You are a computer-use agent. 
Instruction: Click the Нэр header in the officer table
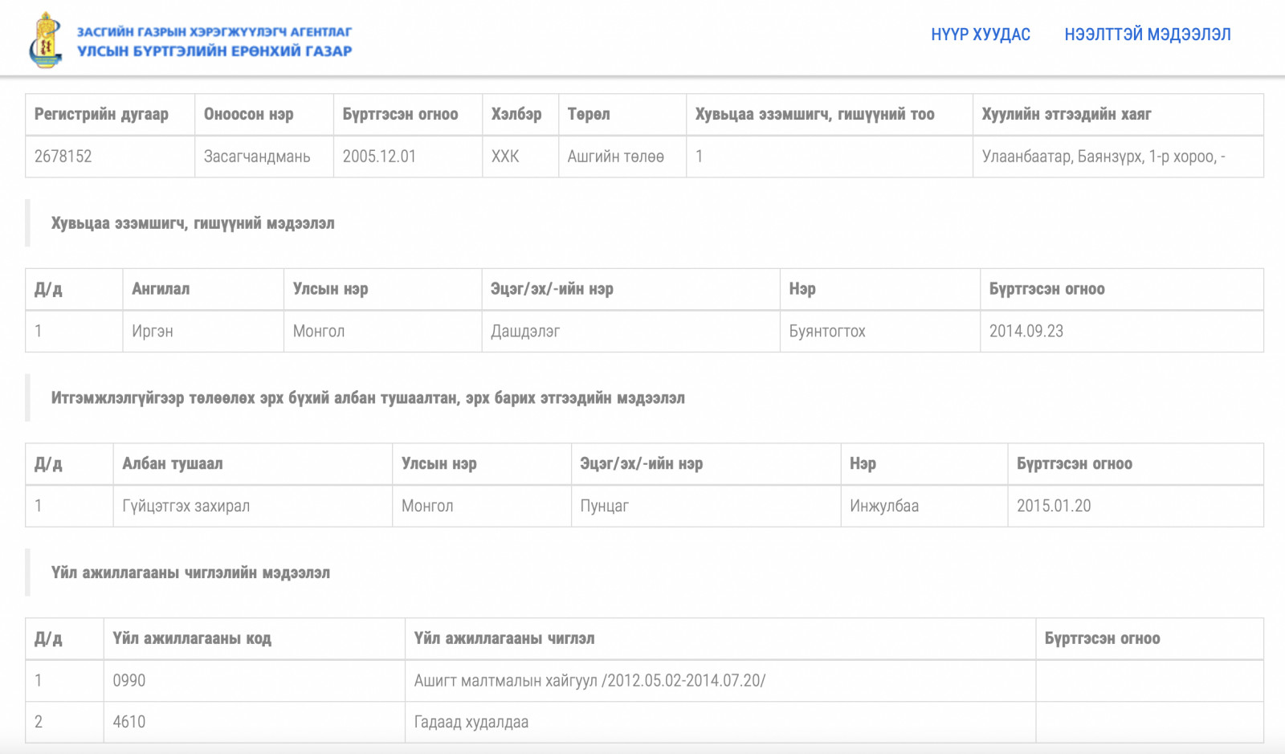click(863, 463)
